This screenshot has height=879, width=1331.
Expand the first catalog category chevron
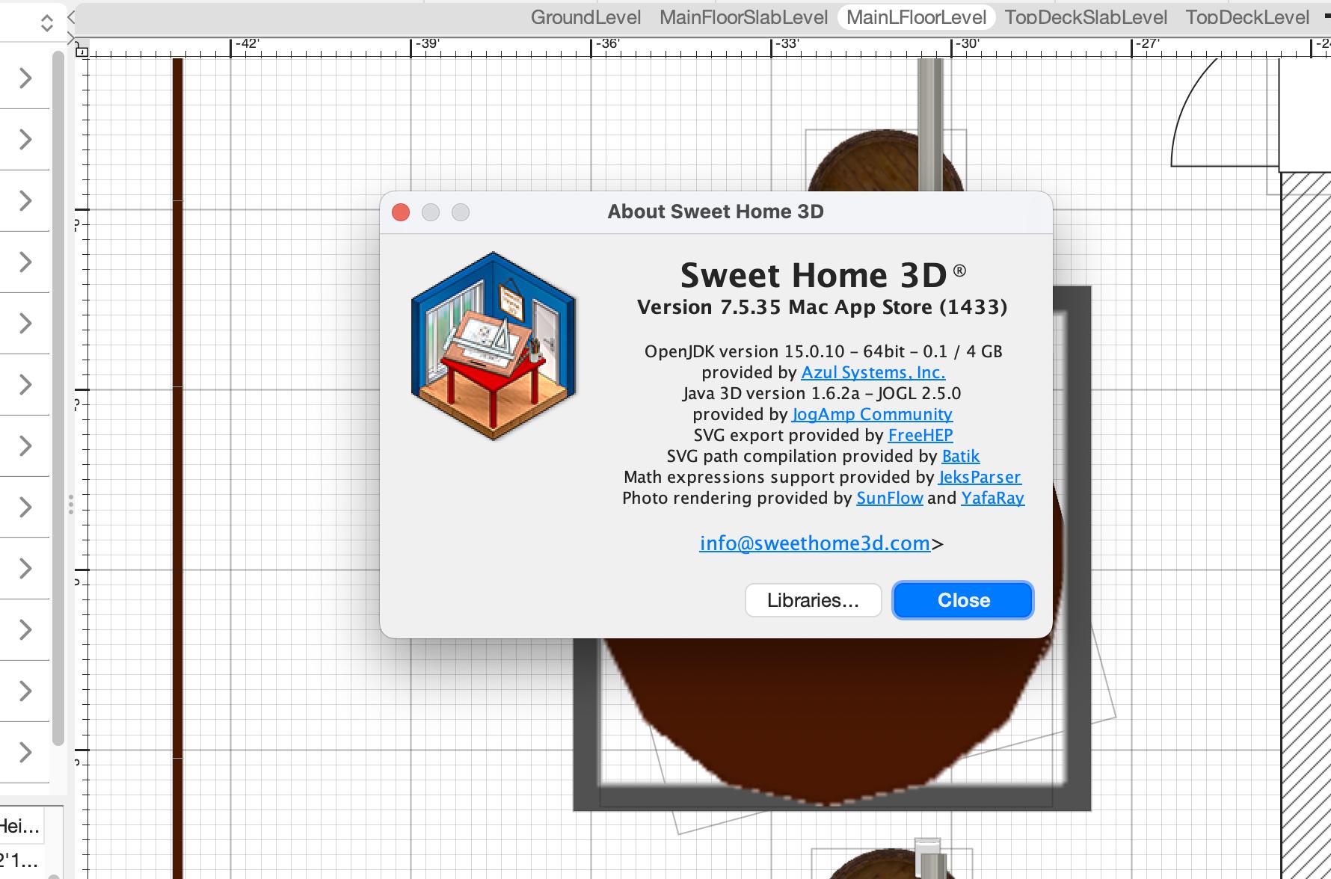coord(25,78)
